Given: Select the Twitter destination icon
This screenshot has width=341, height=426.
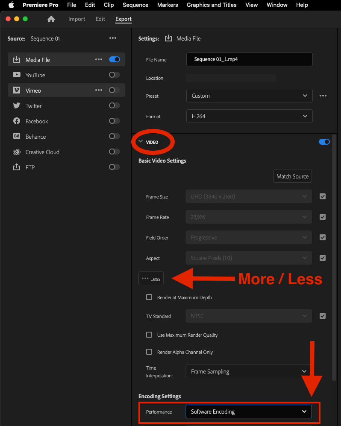Looking at the screenshot, I should pyautogui.click(x=17, y=105).
